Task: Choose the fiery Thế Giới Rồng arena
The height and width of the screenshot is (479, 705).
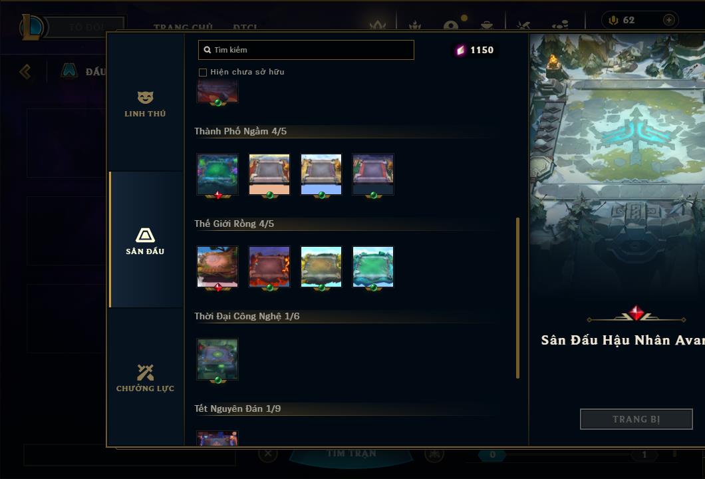Action: (x=269, y=267)
